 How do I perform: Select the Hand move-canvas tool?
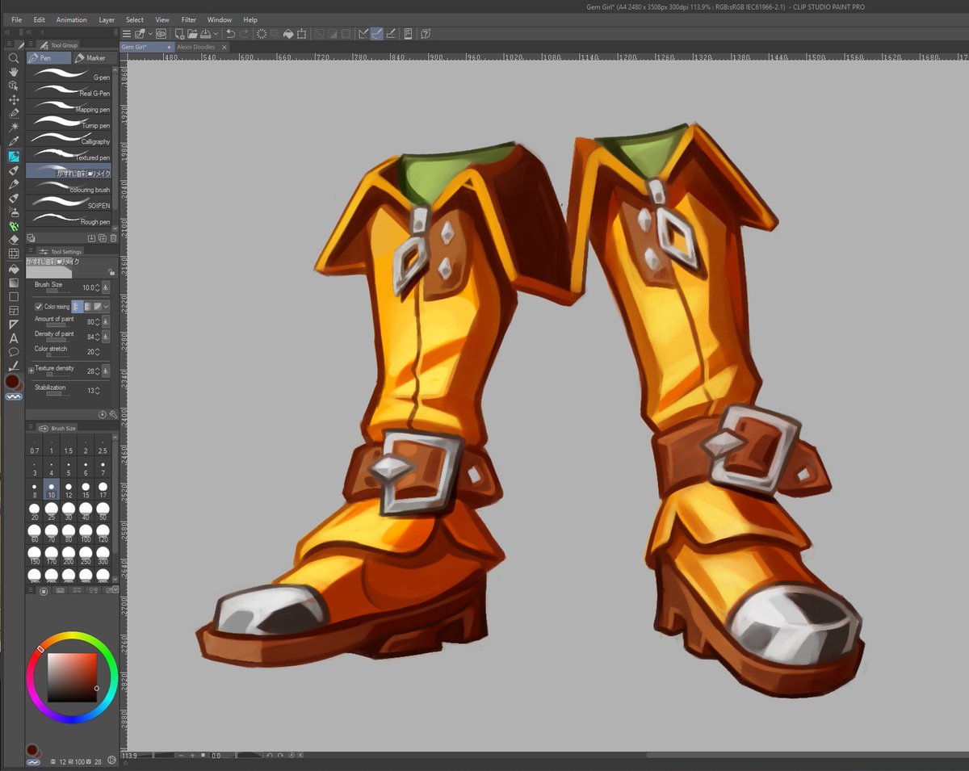[x=14, y=72]
